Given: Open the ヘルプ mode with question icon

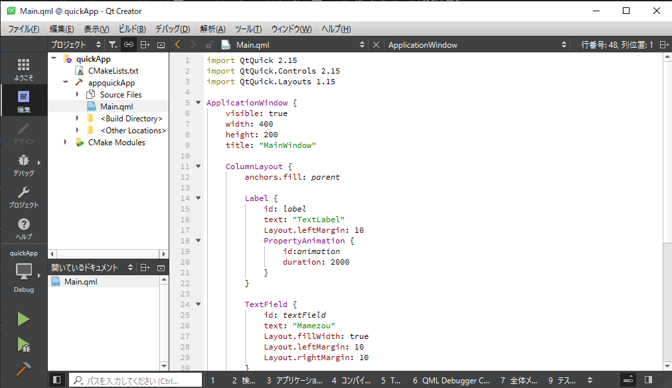Looking at the screenshot, I should (23, 228).
